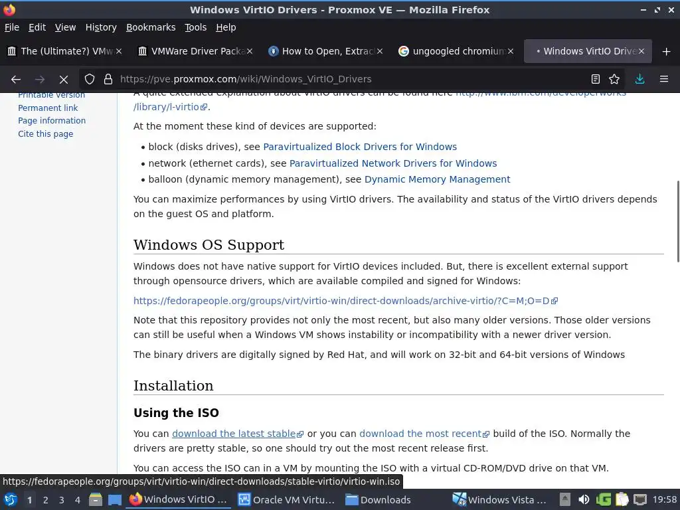Open the File menu
680x510 pixels.
click(x=12, y=27)
